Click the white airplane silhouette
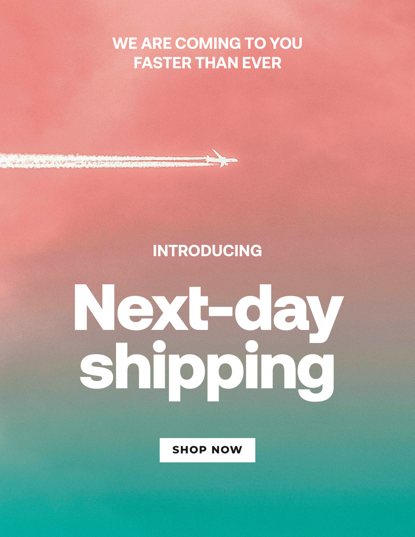415x537 pixels. [222, 158]
